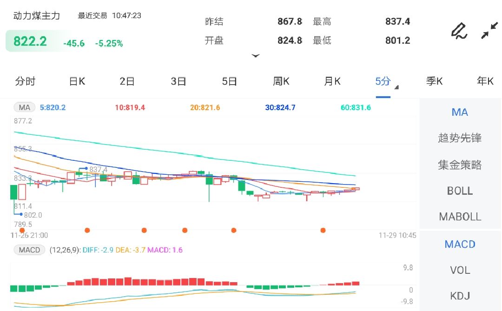The height and width of the screenshot is (311, 502).
Task: Exit fullscreen with the collapse arrows icon
Action: (489, 30)
